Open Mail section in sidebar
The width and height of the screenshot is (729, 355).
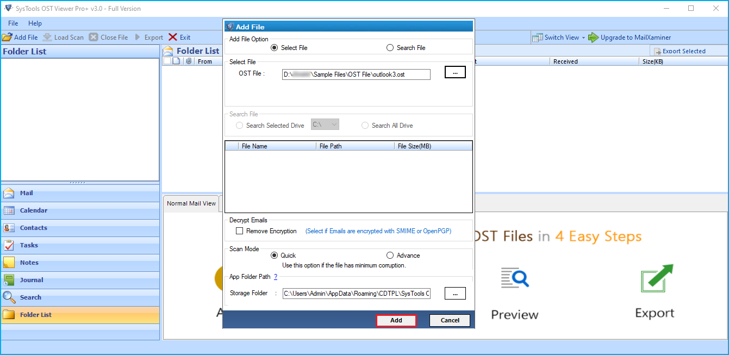point(80,193)
